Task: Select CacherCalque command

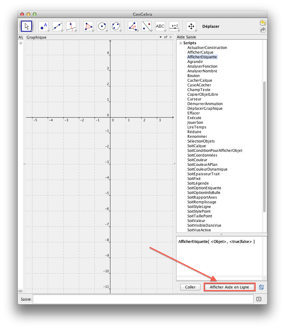Action: point(200,80)
